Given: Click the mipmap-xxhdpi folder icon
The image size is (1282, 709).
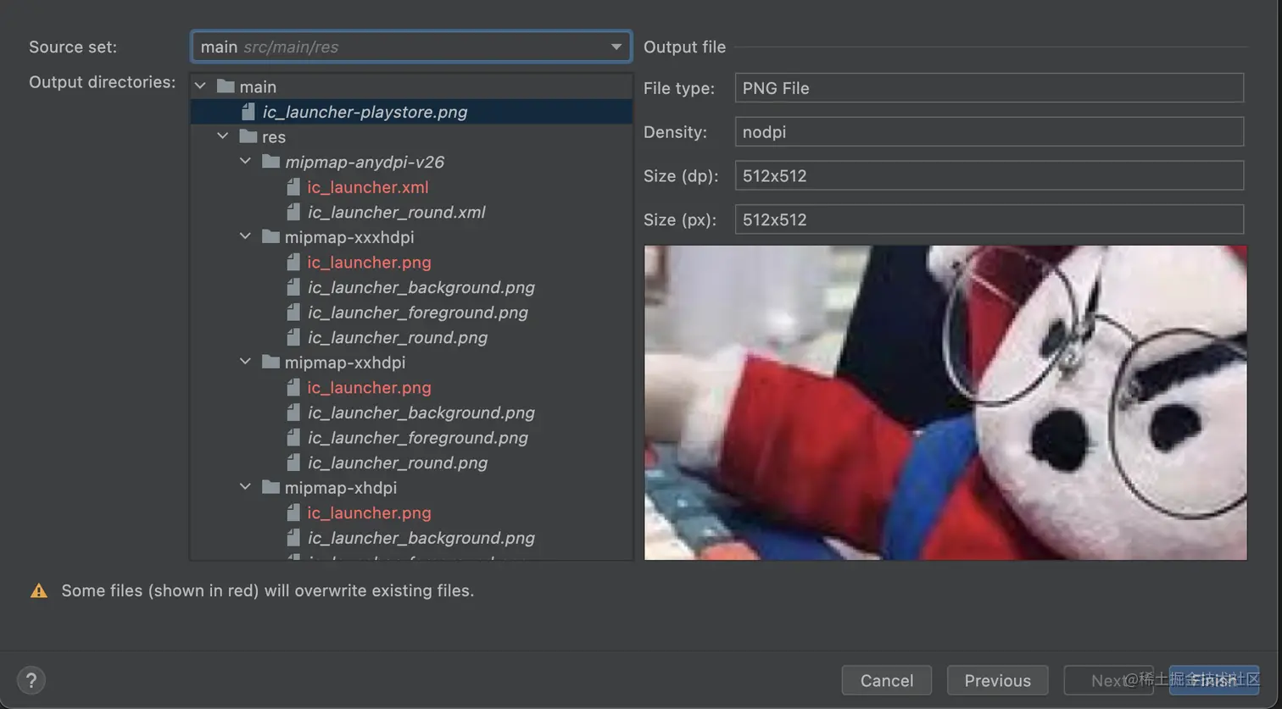Looking at the screenshot, I should (271, 362).
